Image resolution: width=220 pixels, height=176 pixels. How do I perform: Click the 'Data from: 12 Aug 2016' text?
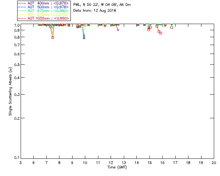tap(95, 11)
